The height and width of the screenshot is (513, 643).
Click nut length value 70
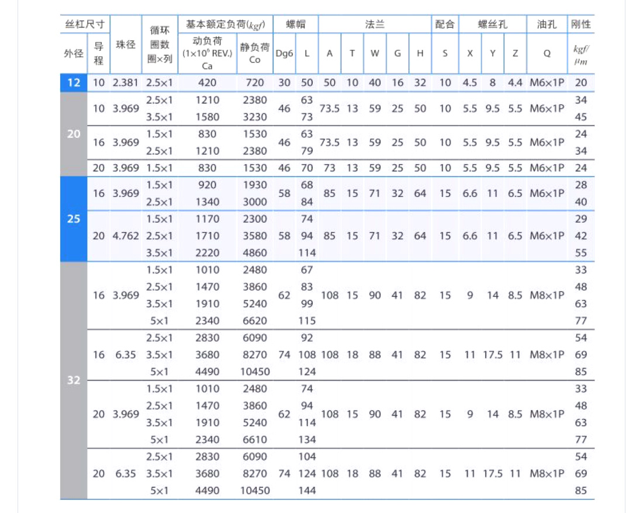click(307, 168)
